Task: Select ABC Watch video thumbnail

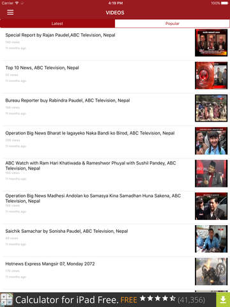Action: tap(211, 173)
